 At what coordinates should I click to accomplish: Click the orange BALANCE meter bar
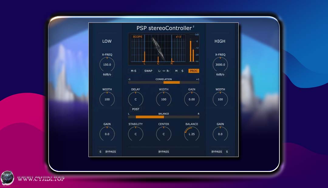tap(150, 117)
